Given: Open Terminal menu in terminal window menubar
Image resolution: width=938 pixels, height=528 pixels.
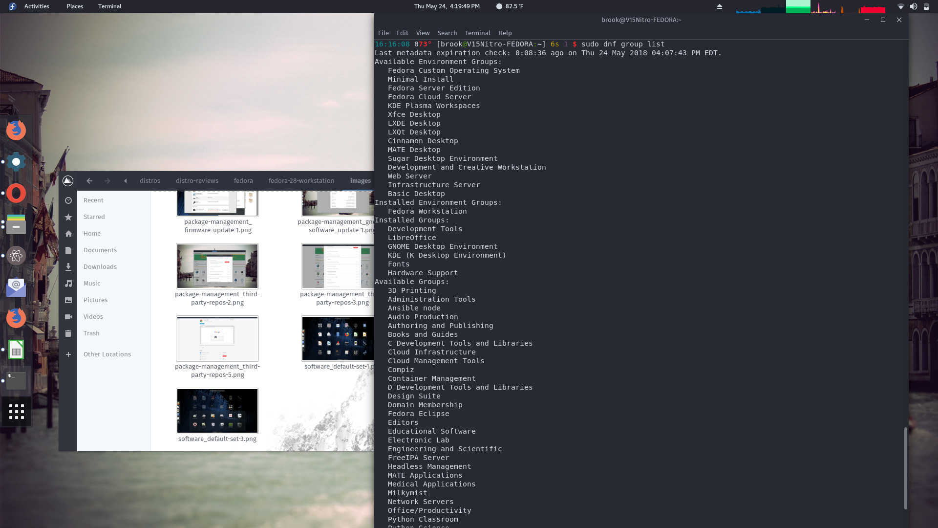Looking at the screenshot, I should pos(477,33).
